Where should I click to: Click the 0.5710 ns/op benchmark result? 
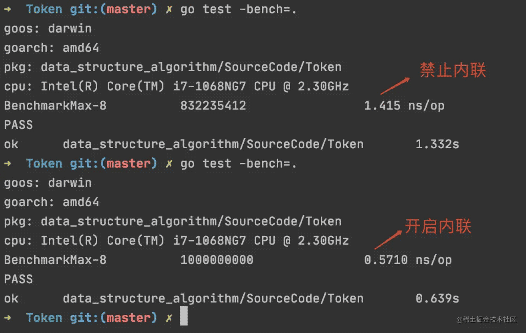[408, 260]
